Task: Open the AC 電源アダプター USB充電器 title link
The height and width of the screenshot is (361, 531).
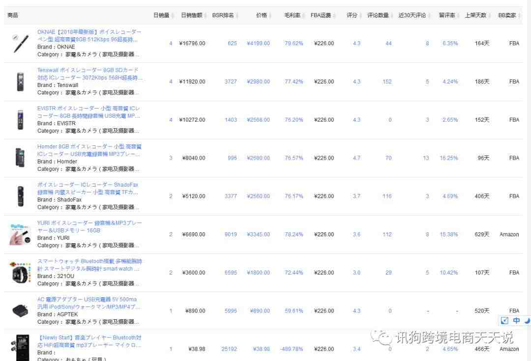Action: (x=88, y=303)
